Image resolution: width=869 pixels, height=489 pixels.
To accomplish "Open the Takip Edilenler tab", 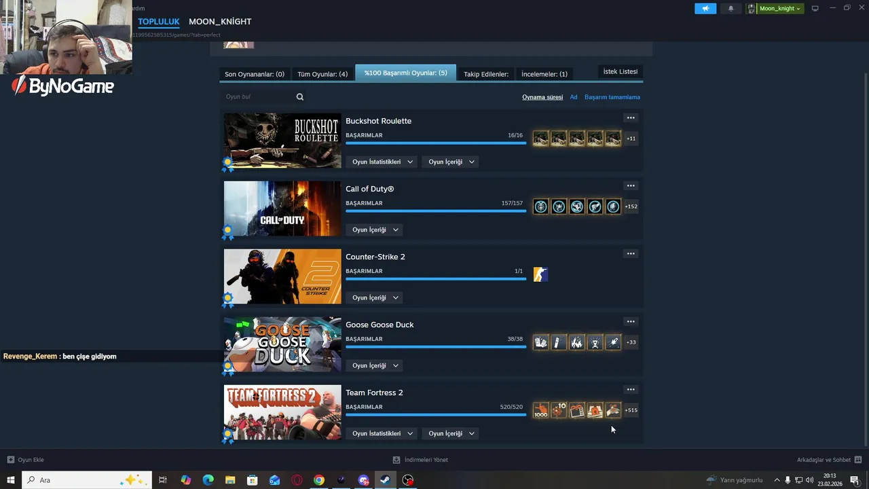I will point(486,74).
